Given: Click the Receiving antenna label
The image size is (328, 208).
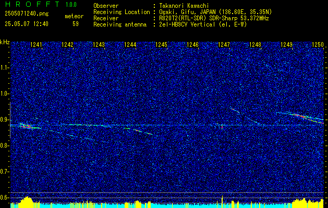Looking at the screenshot, I should tap(120, 24).
